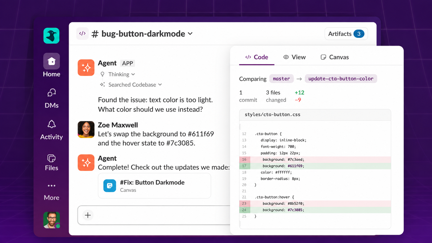This screenshot has height=243, width=432.
Task: Click the workspace bird logo icon
Action: click(51, 36)
